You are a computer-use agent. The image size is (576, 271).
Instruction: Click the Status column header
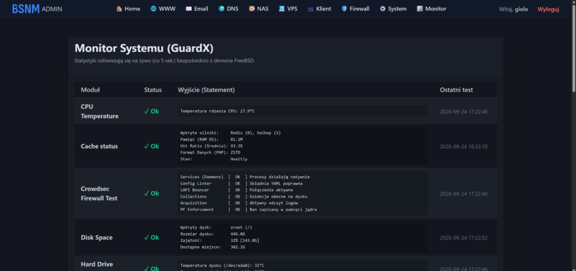[x=153, y=89]
